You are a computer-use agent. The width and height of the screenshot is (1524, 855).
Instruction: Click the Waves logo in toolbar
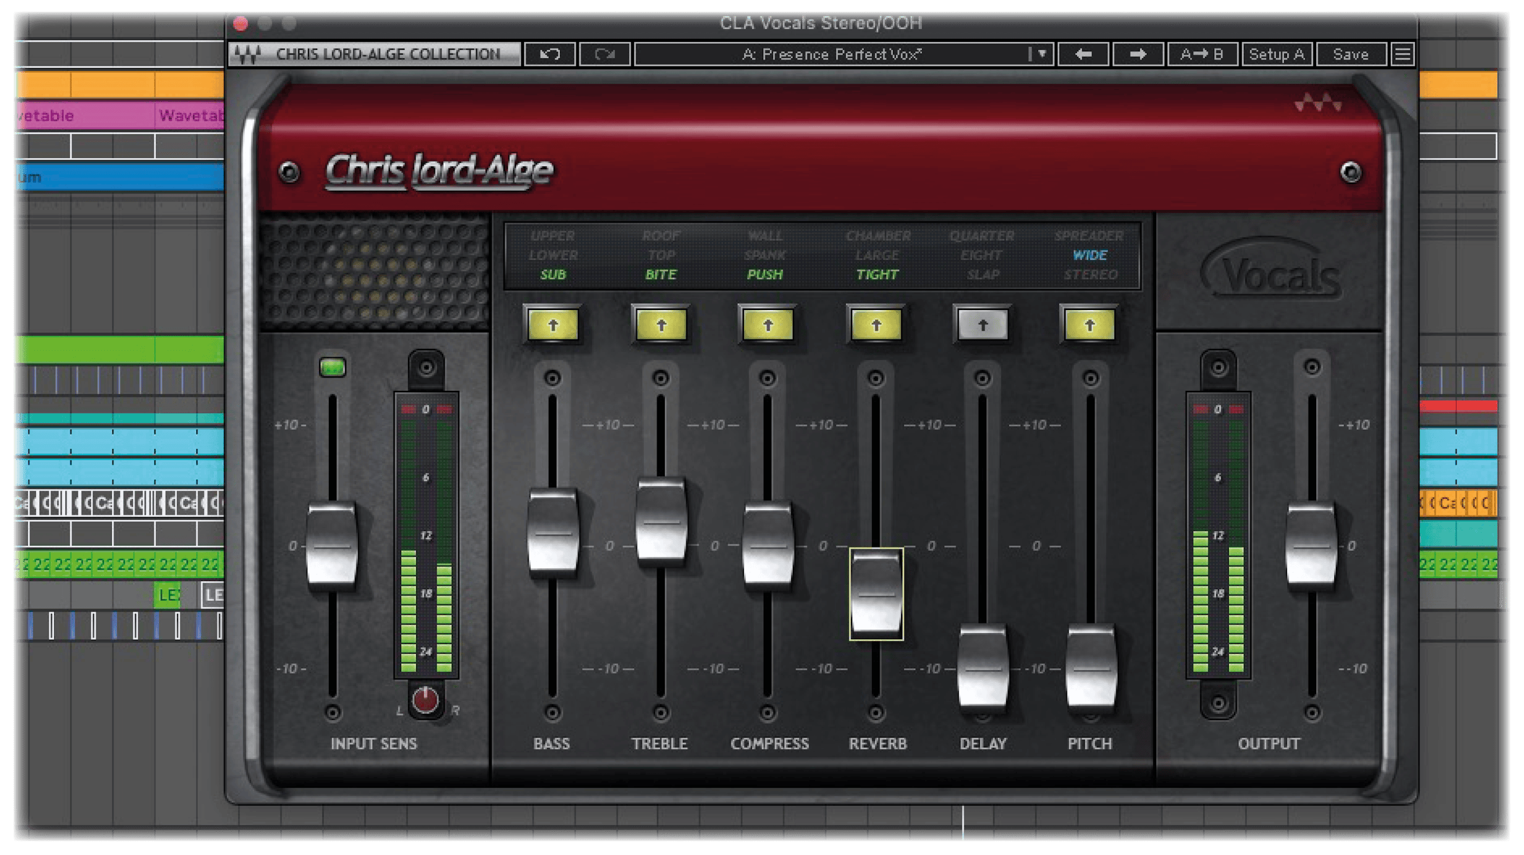(248, 55)
